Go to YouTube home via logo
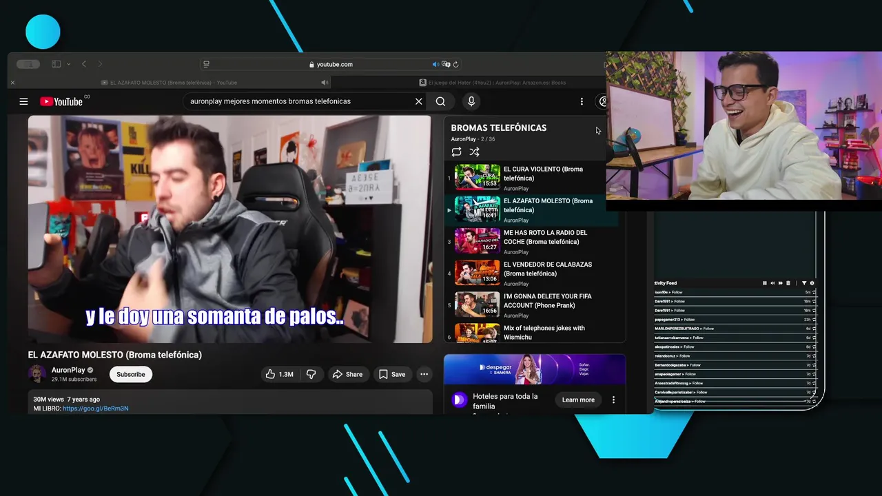882x496 pixels. tap(61, 101)
